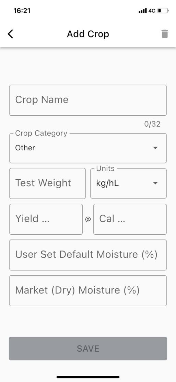Image resolution: width=176 pixels, height=382 pixels.
Task: Tap the SAVE button
Action: pyautogui.click(x=88, y=348)
